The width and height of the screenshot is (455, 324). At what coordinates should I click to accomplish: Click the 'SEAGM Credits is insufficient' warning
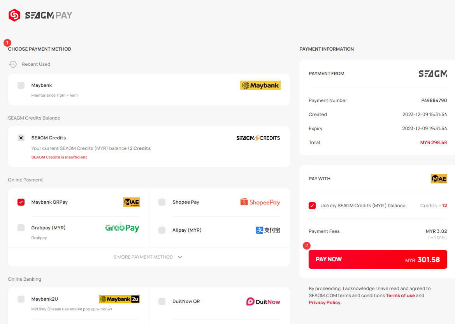click(59, 157)
